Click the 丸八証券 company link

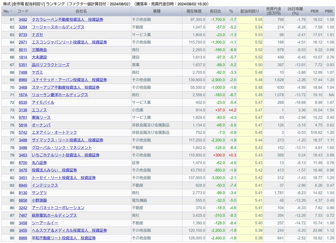[39, 163]
